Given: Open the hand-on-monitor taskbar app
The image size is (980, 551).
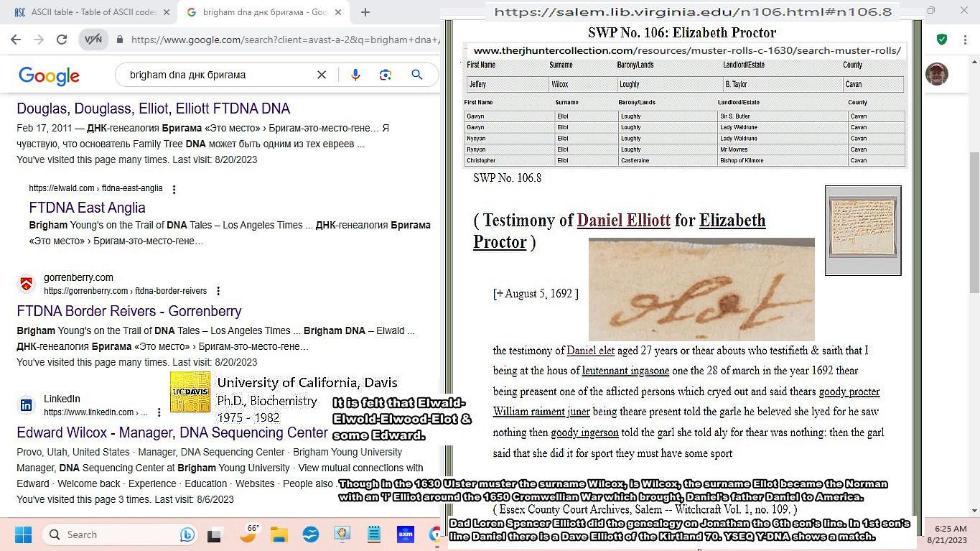Looking at the screenshot, I should pos(342,535).
